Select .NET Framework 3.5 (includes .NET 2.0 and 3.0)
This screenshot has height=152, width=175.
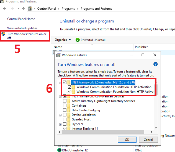point(103,82)
